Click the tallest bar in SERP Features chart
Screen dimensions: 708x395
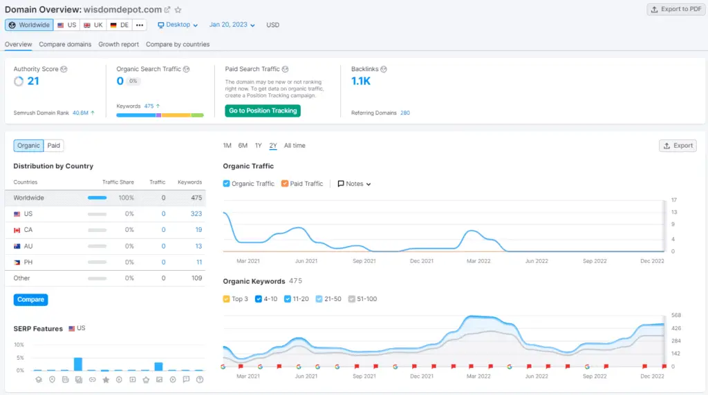[78, 364]
